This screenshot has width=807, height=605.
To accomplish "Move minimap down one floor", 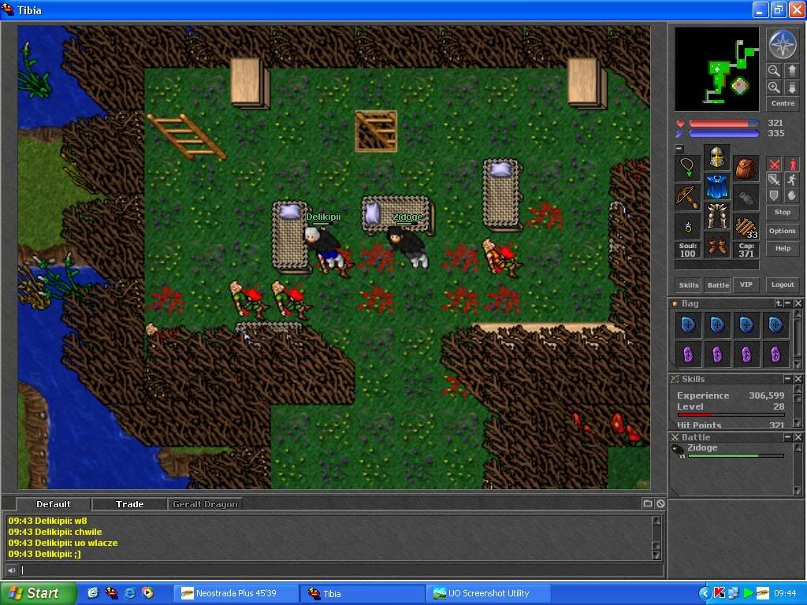I will click(791, 87).
